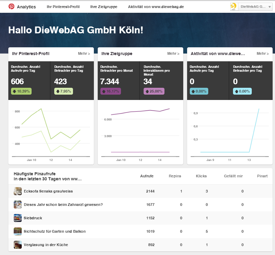275x255 pixels.
Task: Open the Analytics home link
Action: point(26,7)
